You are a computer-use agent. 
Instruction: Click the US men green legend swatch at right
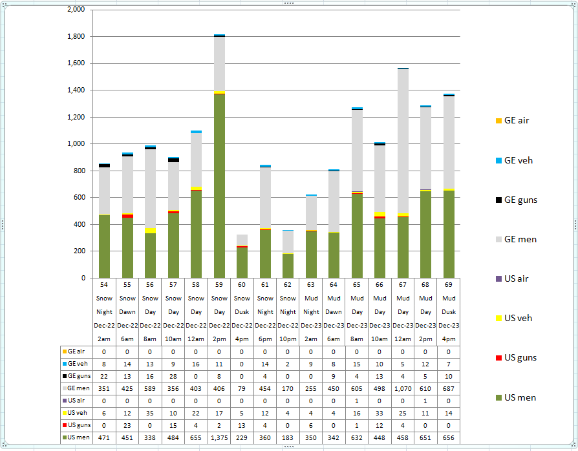498,397
